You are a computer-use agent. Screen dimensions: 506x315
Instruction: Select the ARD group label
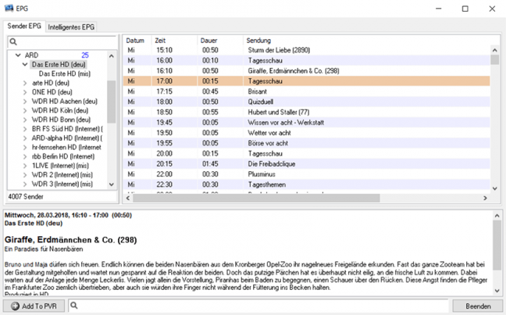31,55
